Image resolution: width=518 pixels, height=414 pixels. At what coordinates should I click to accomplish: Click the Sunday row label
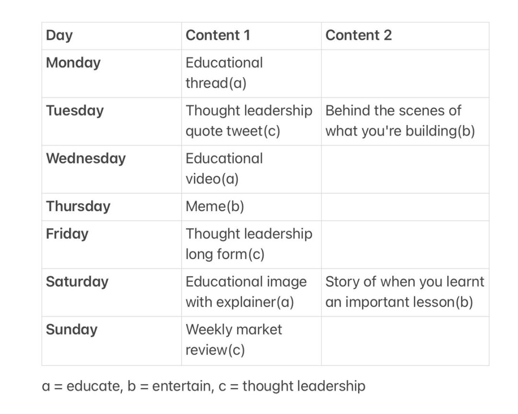(71, 330)
